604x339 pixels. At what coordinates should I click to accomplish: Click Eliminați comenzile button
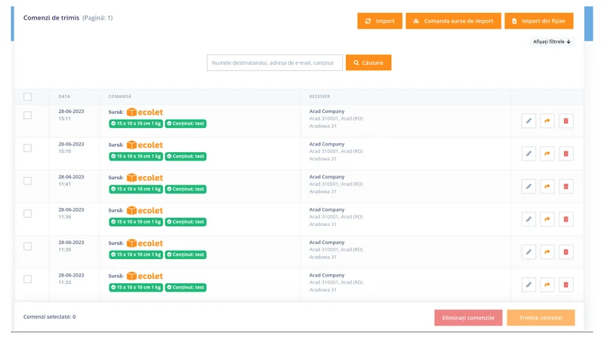tap(468, 318)
